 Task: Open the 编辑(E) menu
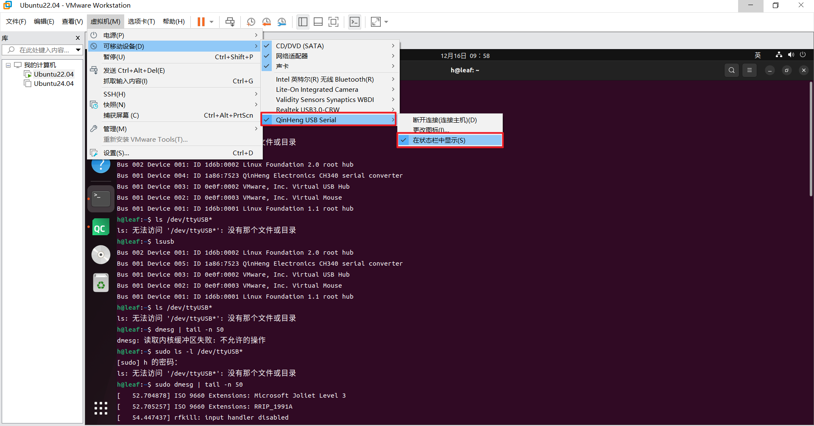click(x=44, y=22)
